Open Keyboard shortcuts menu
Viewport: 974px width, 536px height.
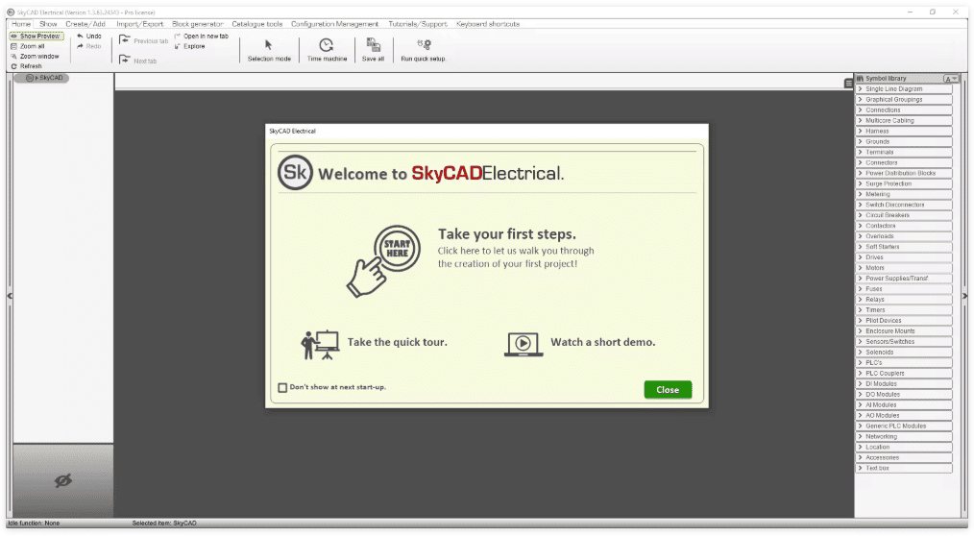(488, 24)
